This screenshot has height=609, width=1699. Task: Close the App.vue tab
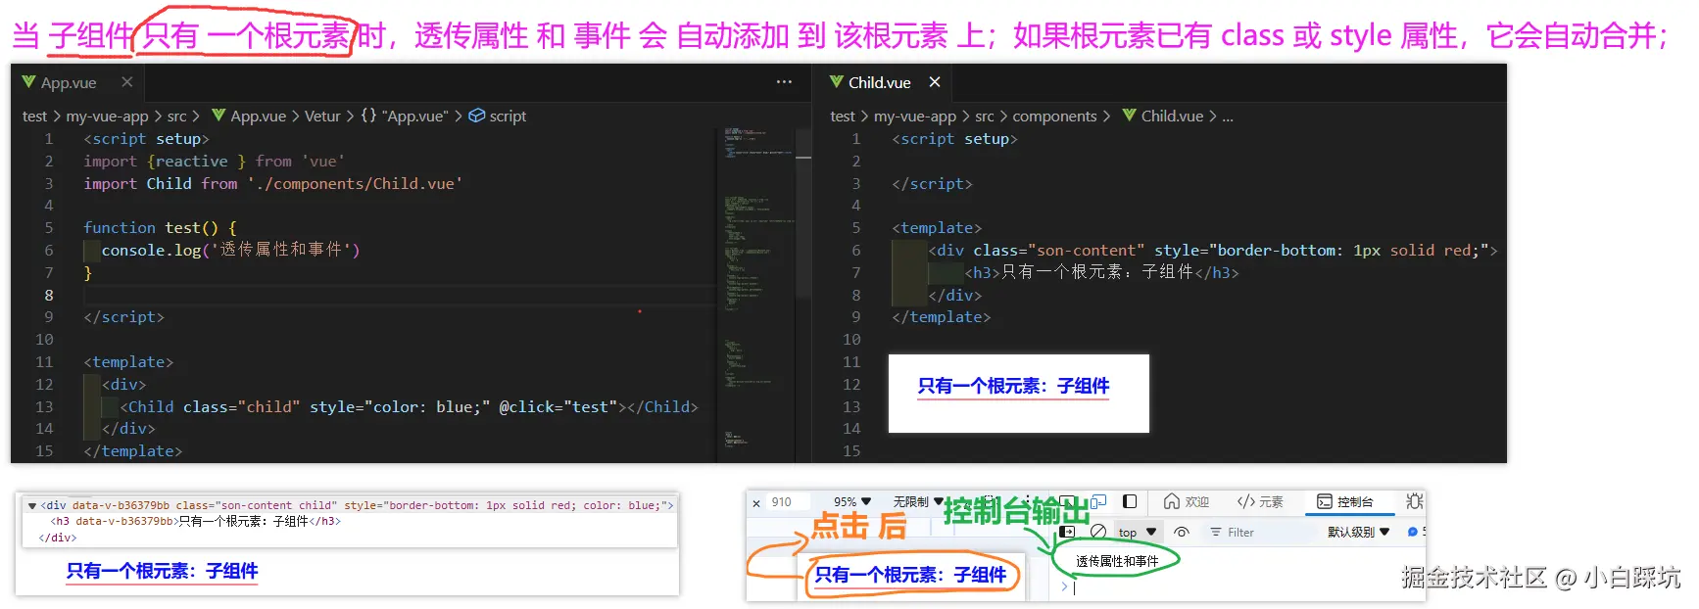pyautogui.click(x=127, y=82)
